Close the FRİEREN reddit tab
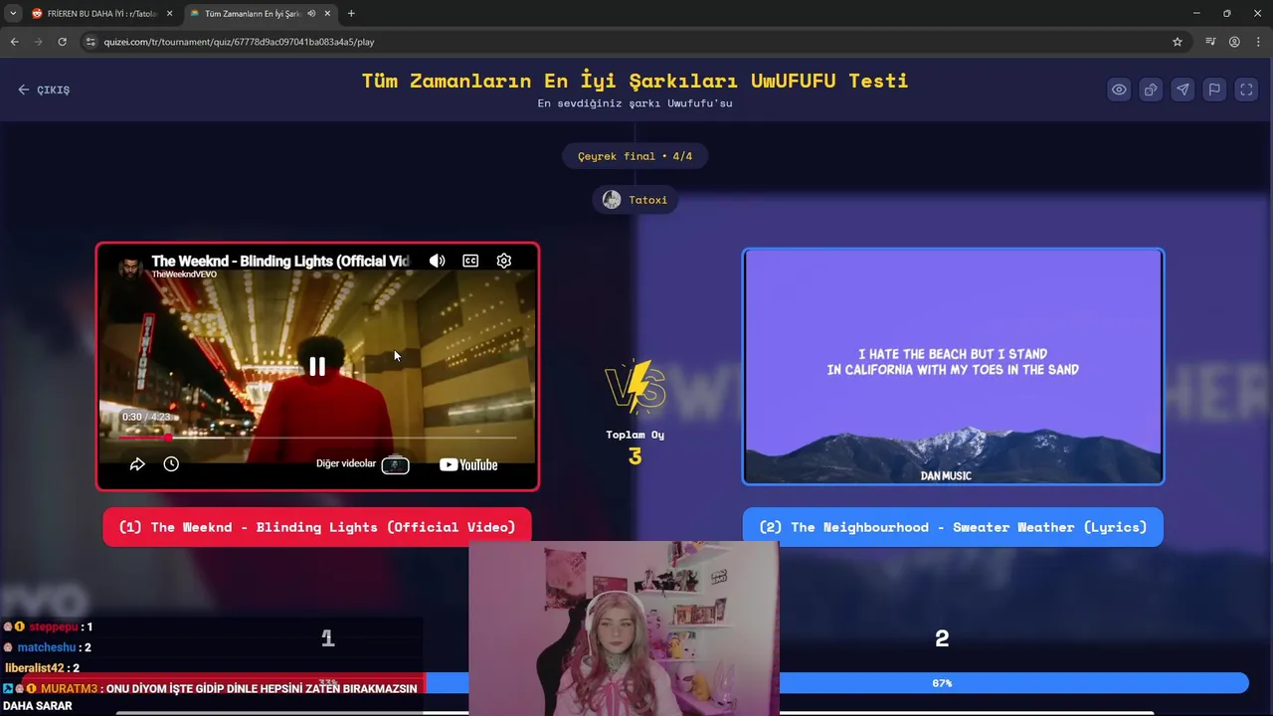1273x716 pixels. click(169, 14)
